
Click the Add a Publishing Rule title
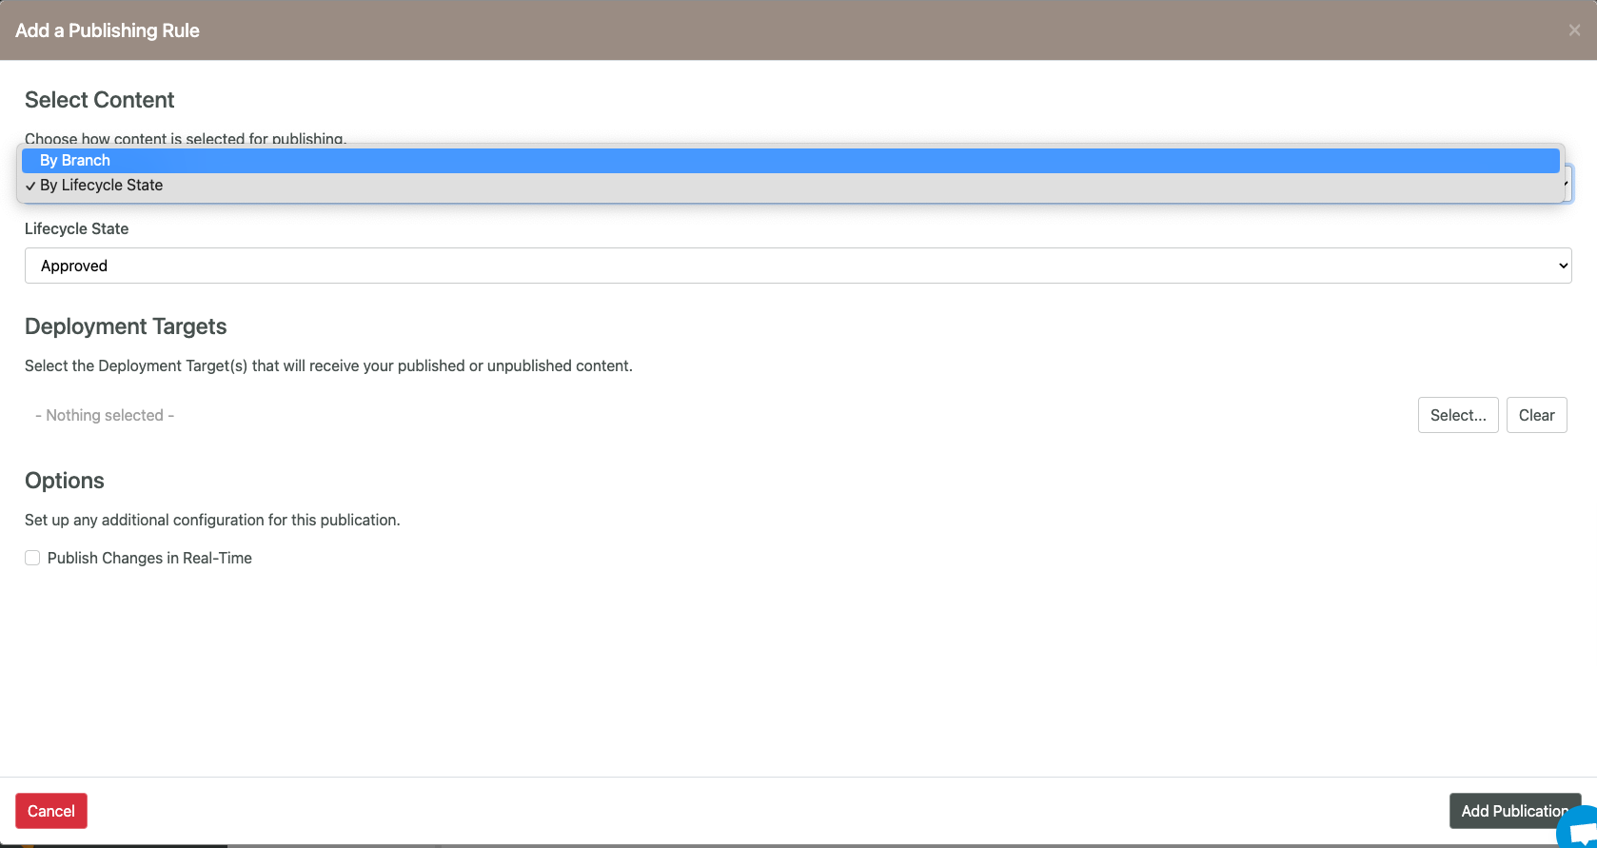(108, 30)
